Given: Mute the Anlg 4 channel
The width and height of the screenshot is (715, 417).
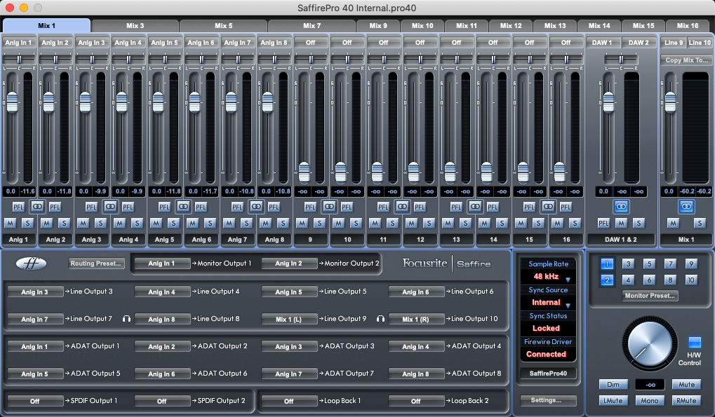Looking at the screenshot, I should pos(119,223).
